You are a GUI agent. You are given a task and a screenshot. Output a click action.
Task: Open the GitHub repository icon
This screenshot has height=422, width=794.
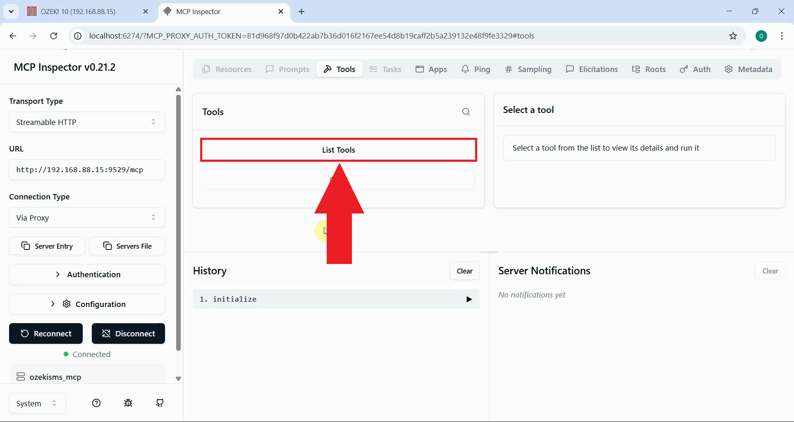pyautogui.click(x=160, y=403)
